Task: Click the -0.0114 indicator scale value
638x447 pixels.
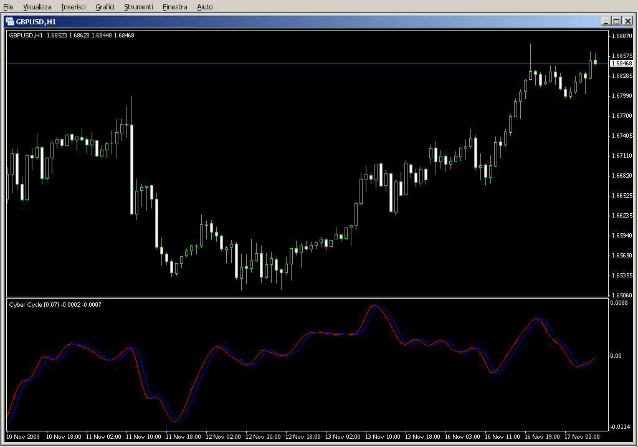Action: (620, 426)
